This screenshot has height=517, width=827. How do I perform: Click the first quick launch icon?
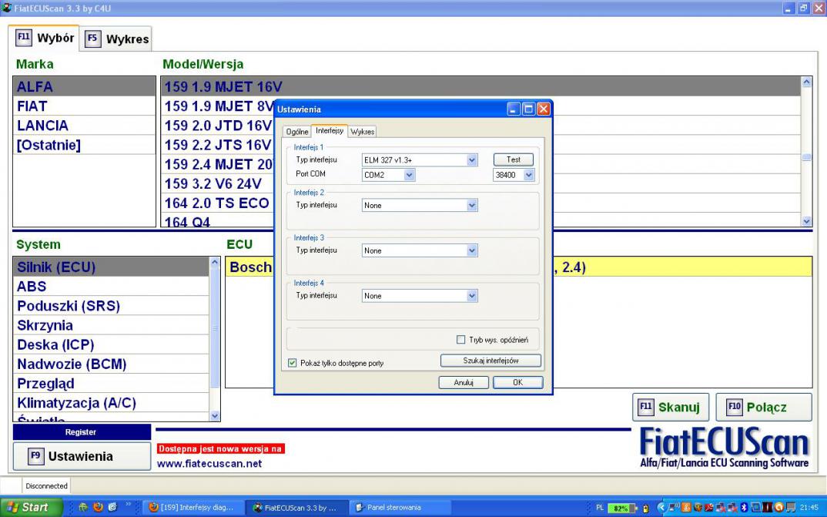click(83, 507)
